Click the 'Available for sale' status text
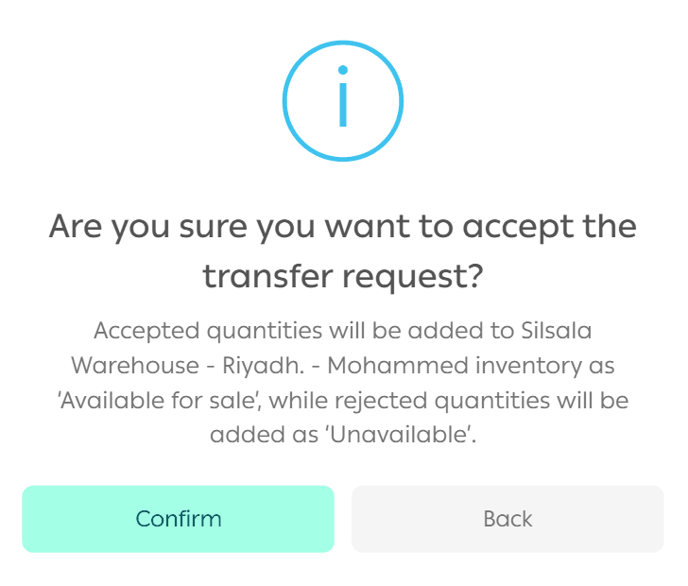 pos(160,401)
